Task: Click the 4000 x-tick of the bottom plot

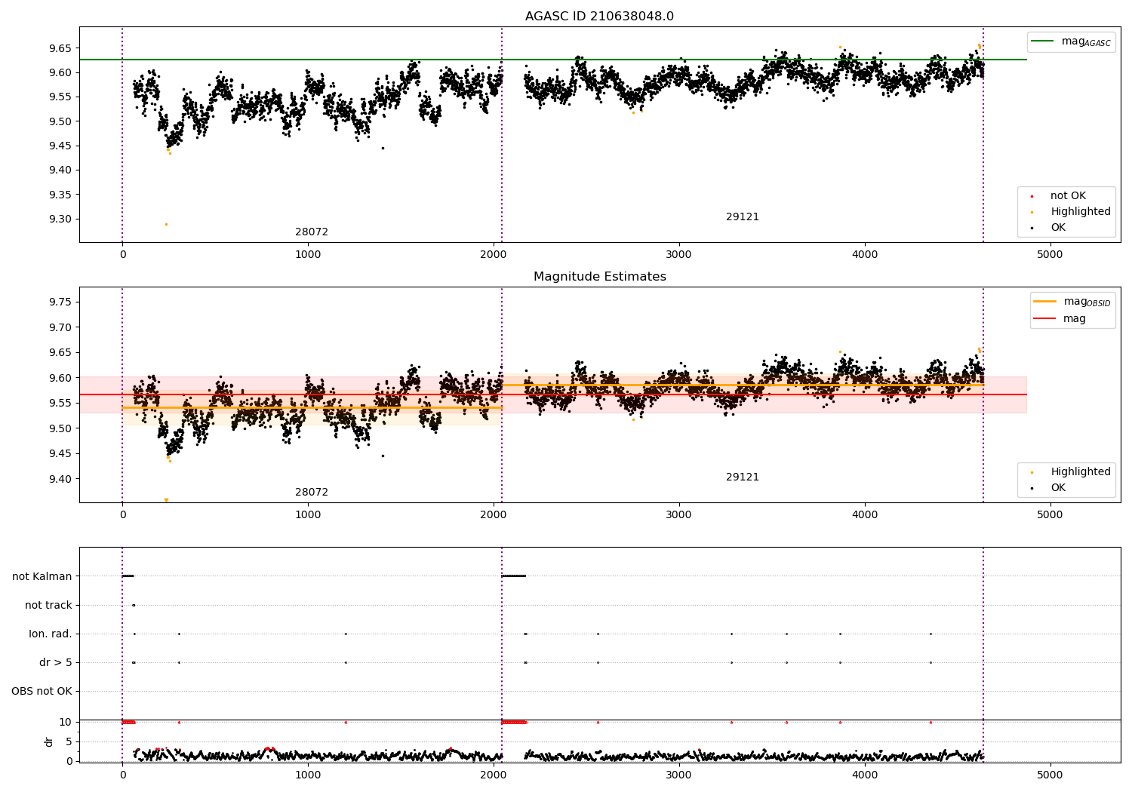Action: pyautogui.click(x=865, y=775)
